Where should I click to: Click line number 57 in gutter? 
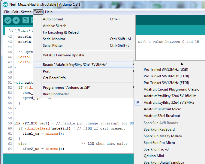(x=10, y=113)
